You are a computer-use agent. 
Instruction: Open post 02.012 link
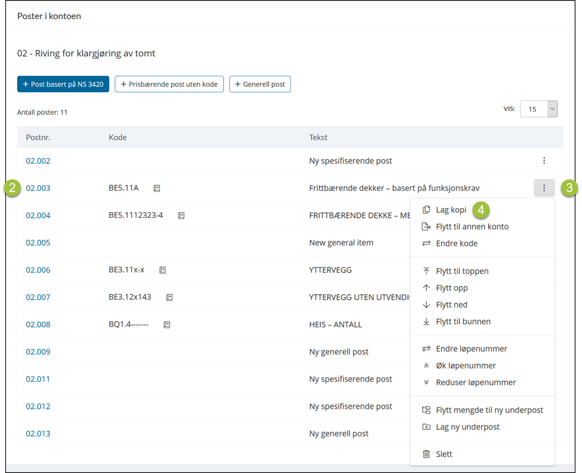click(38, 406)
